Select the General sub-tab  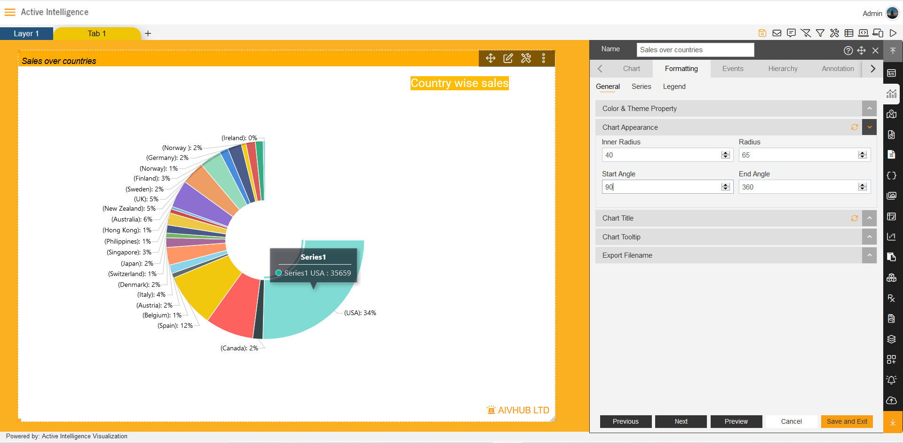(608, 87)
